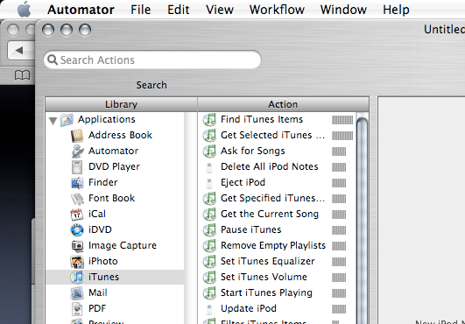
Task: Open the Apple menu
Action: [24, 10]
